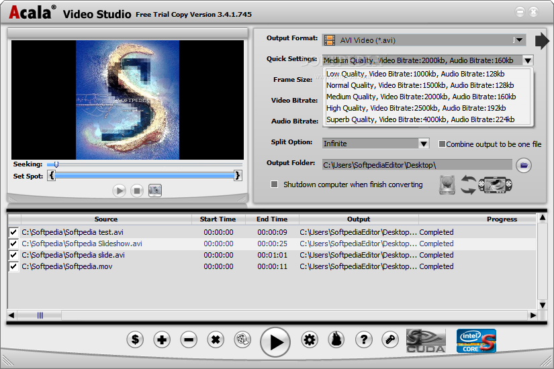
Task: Click the NVIDIA CUDA logo
Action: point(426,341)
